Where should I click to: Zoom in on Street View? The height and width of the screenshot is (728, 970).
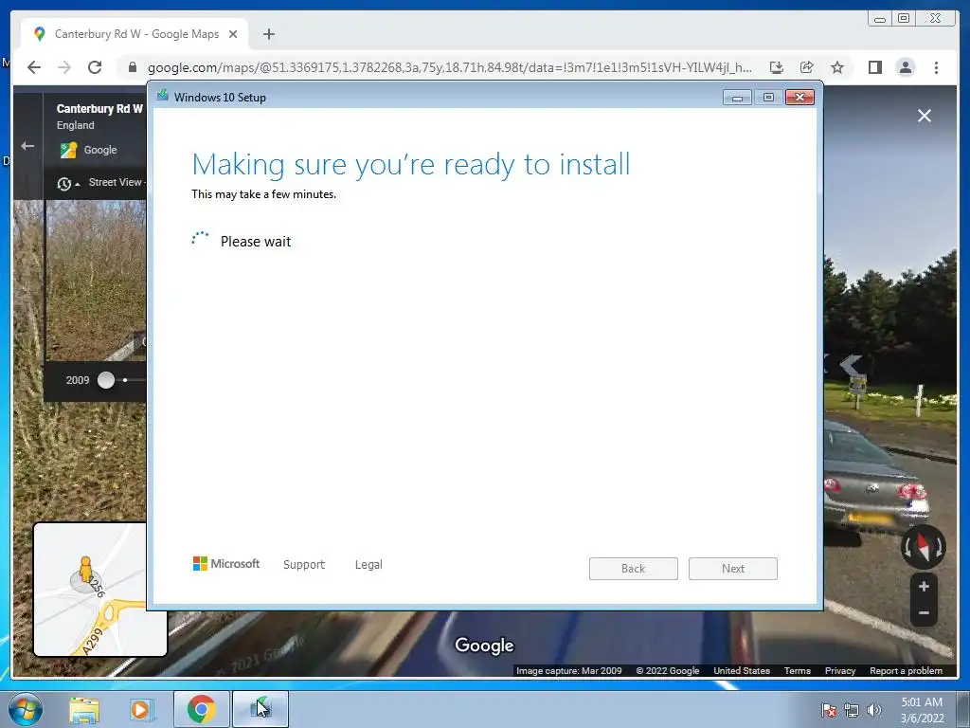tap(924, 586)
